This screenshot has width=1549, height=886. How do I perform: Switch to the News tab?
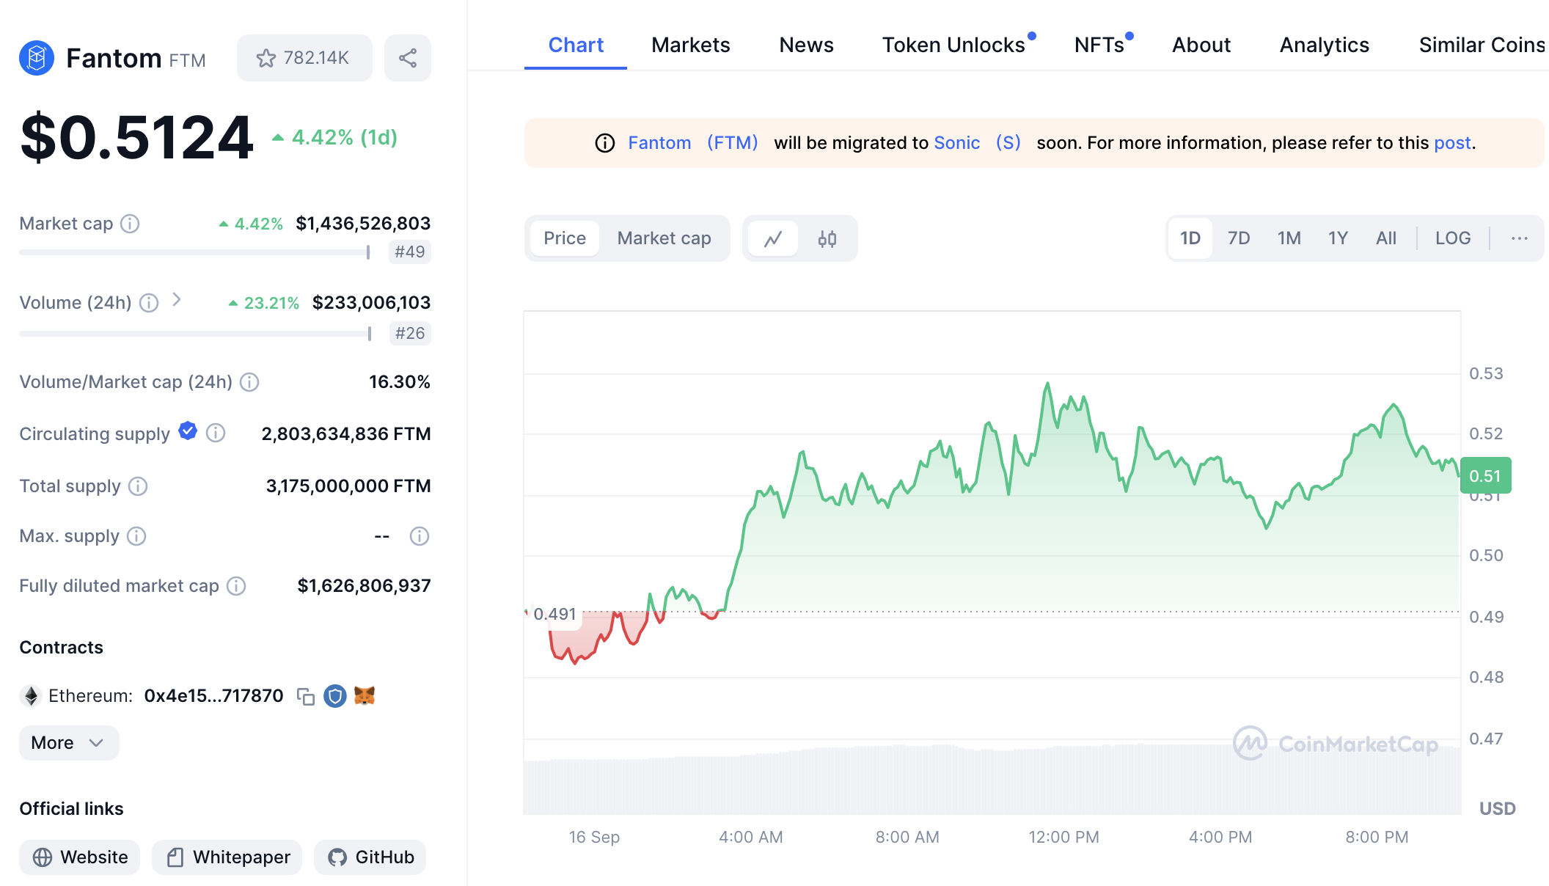[x=807, y=45]
